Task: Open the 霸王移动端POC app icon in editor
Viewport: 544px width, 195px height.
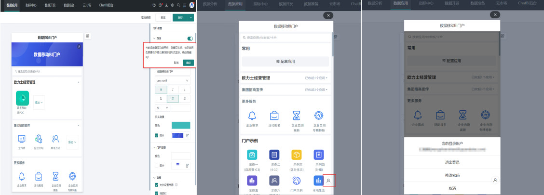Action: (22, 98)
